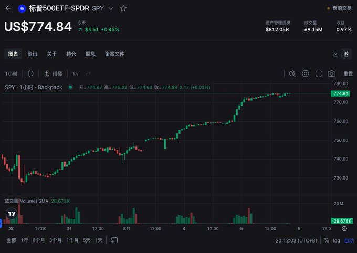
Task: Open the 股息 tab
Action: tap(90, 54)
